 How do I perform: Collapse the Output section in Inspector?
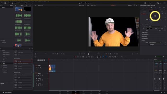143,40
